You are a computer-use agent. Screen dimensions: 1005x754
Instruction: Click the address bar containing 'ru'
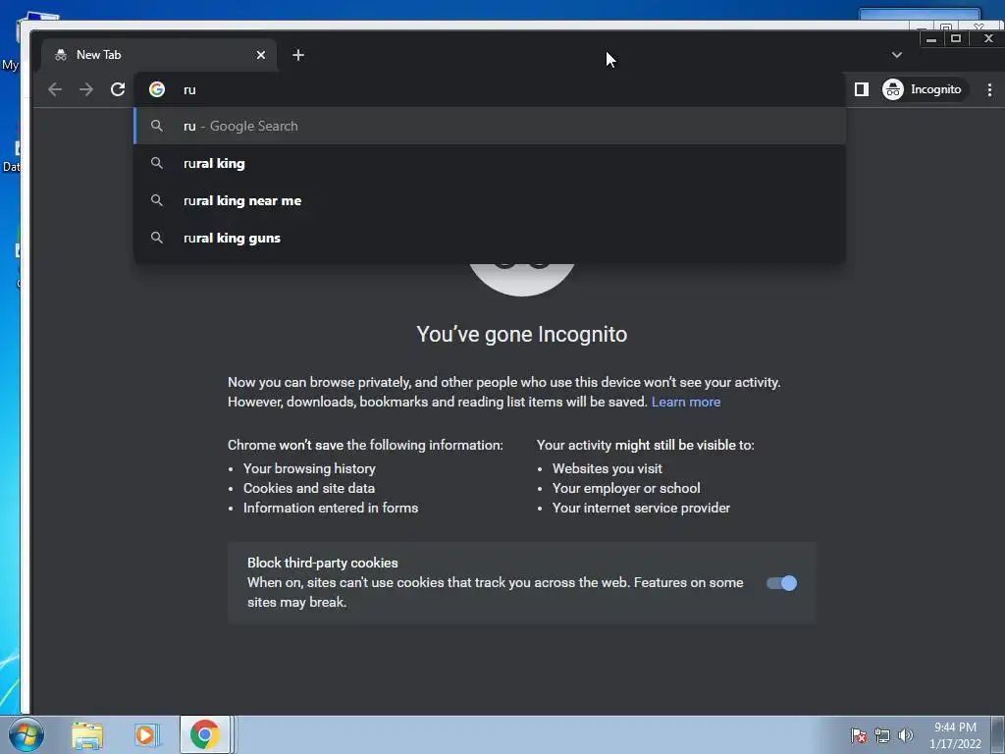(x=490, y=89)
